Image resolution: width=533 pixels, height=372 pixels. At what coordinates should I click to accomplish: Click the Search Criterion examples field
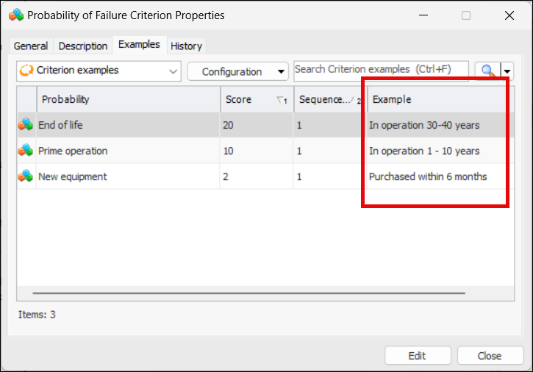381,69
